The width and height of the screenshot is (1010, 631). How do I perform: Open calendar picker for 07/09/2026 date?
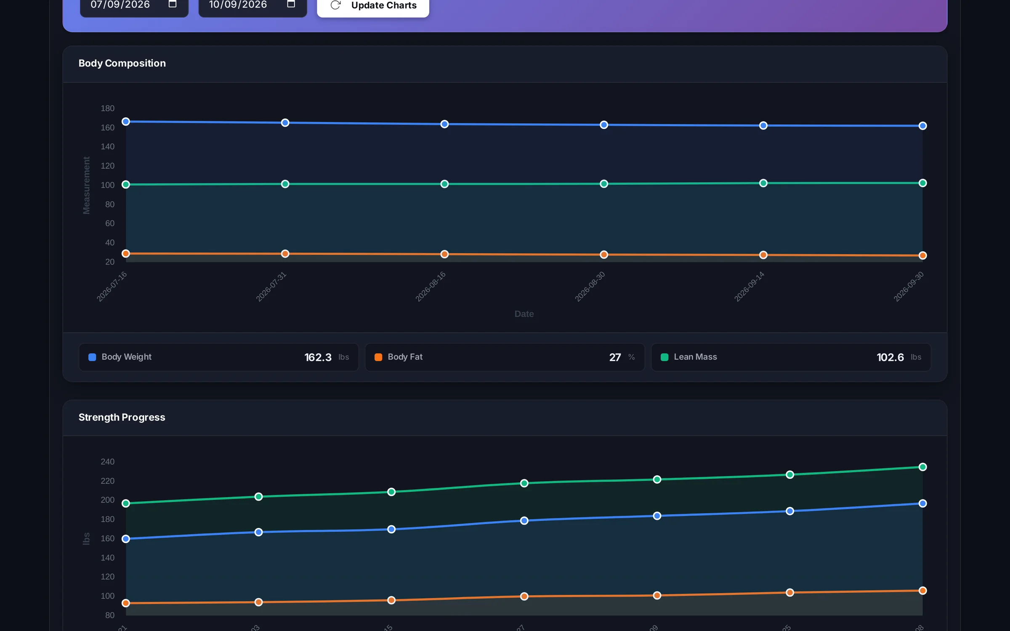(x=173, y=4)
